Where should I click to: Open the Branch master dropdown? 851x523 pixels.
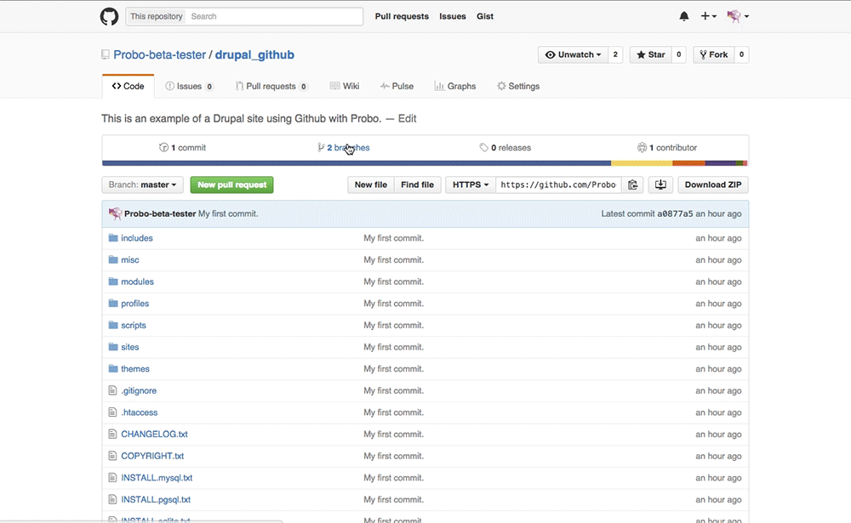141,185
